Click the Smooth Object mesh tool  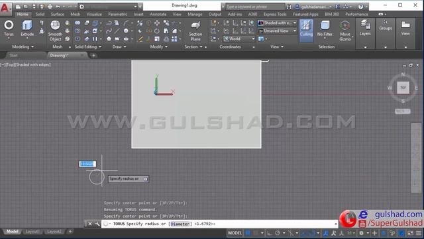coord(55,31)
